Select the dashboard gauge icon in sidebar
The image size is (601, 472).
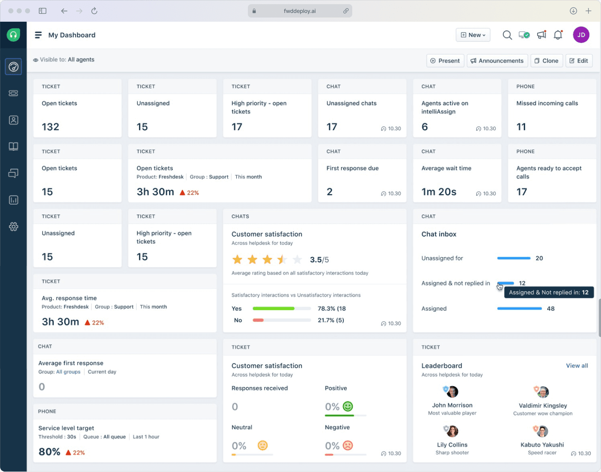pyautogui.click(x=13, y=67)
